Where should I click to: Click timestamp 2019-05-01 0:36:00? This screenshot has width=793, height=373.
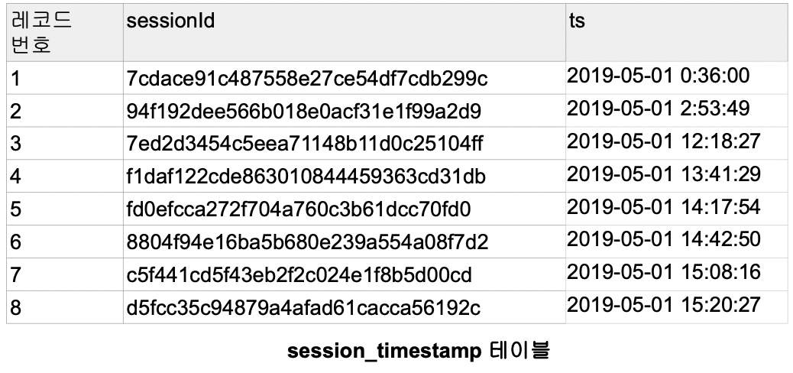tap(658, 76)
